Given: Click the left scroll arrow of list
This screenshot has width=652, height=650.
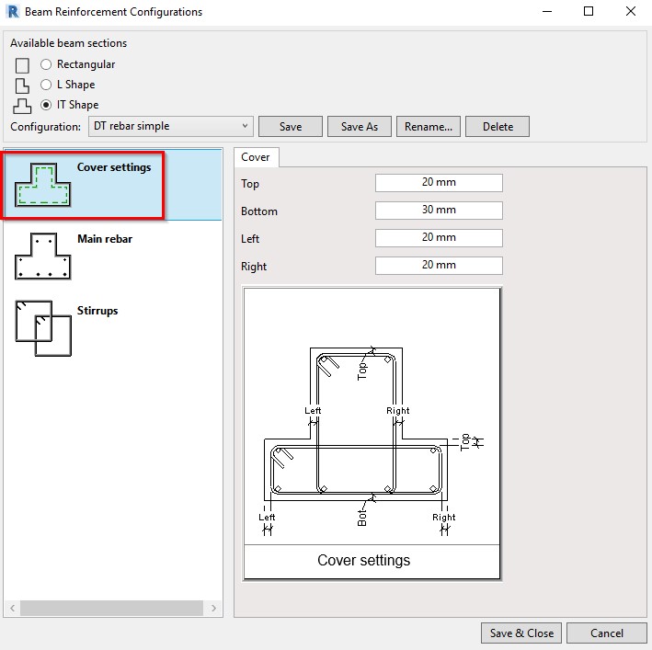Looking at the screenshot, I should (x=13, y=608).
